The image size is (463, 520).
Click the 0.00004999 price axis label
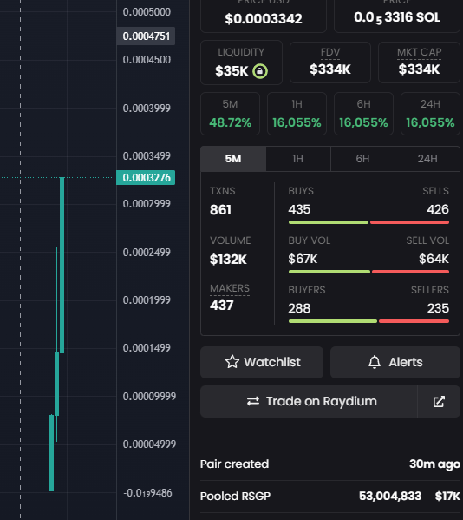pyautogui.click(x=149, y=444)
